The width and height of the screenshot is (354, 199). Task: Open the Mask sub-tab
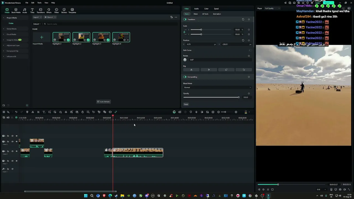click(x=196, y=14)
